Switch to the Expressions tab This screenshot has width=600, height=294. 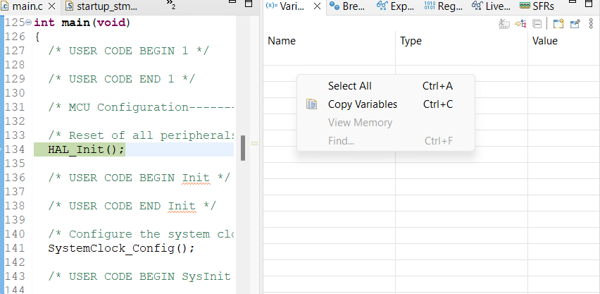(x=396, y=7)
